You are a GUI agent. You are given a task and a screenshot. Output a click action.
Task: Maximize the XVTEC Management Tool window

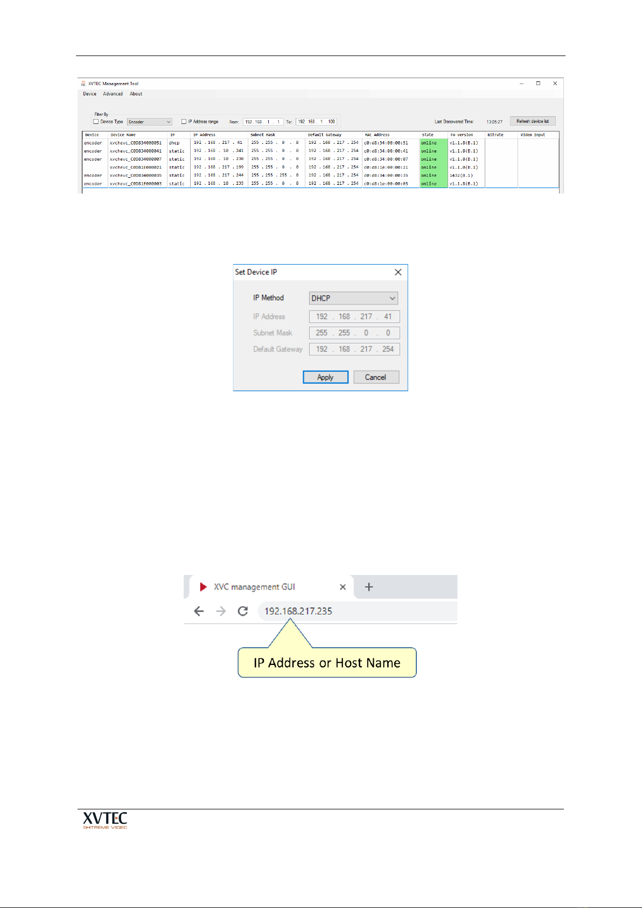[x=538, y=84]
